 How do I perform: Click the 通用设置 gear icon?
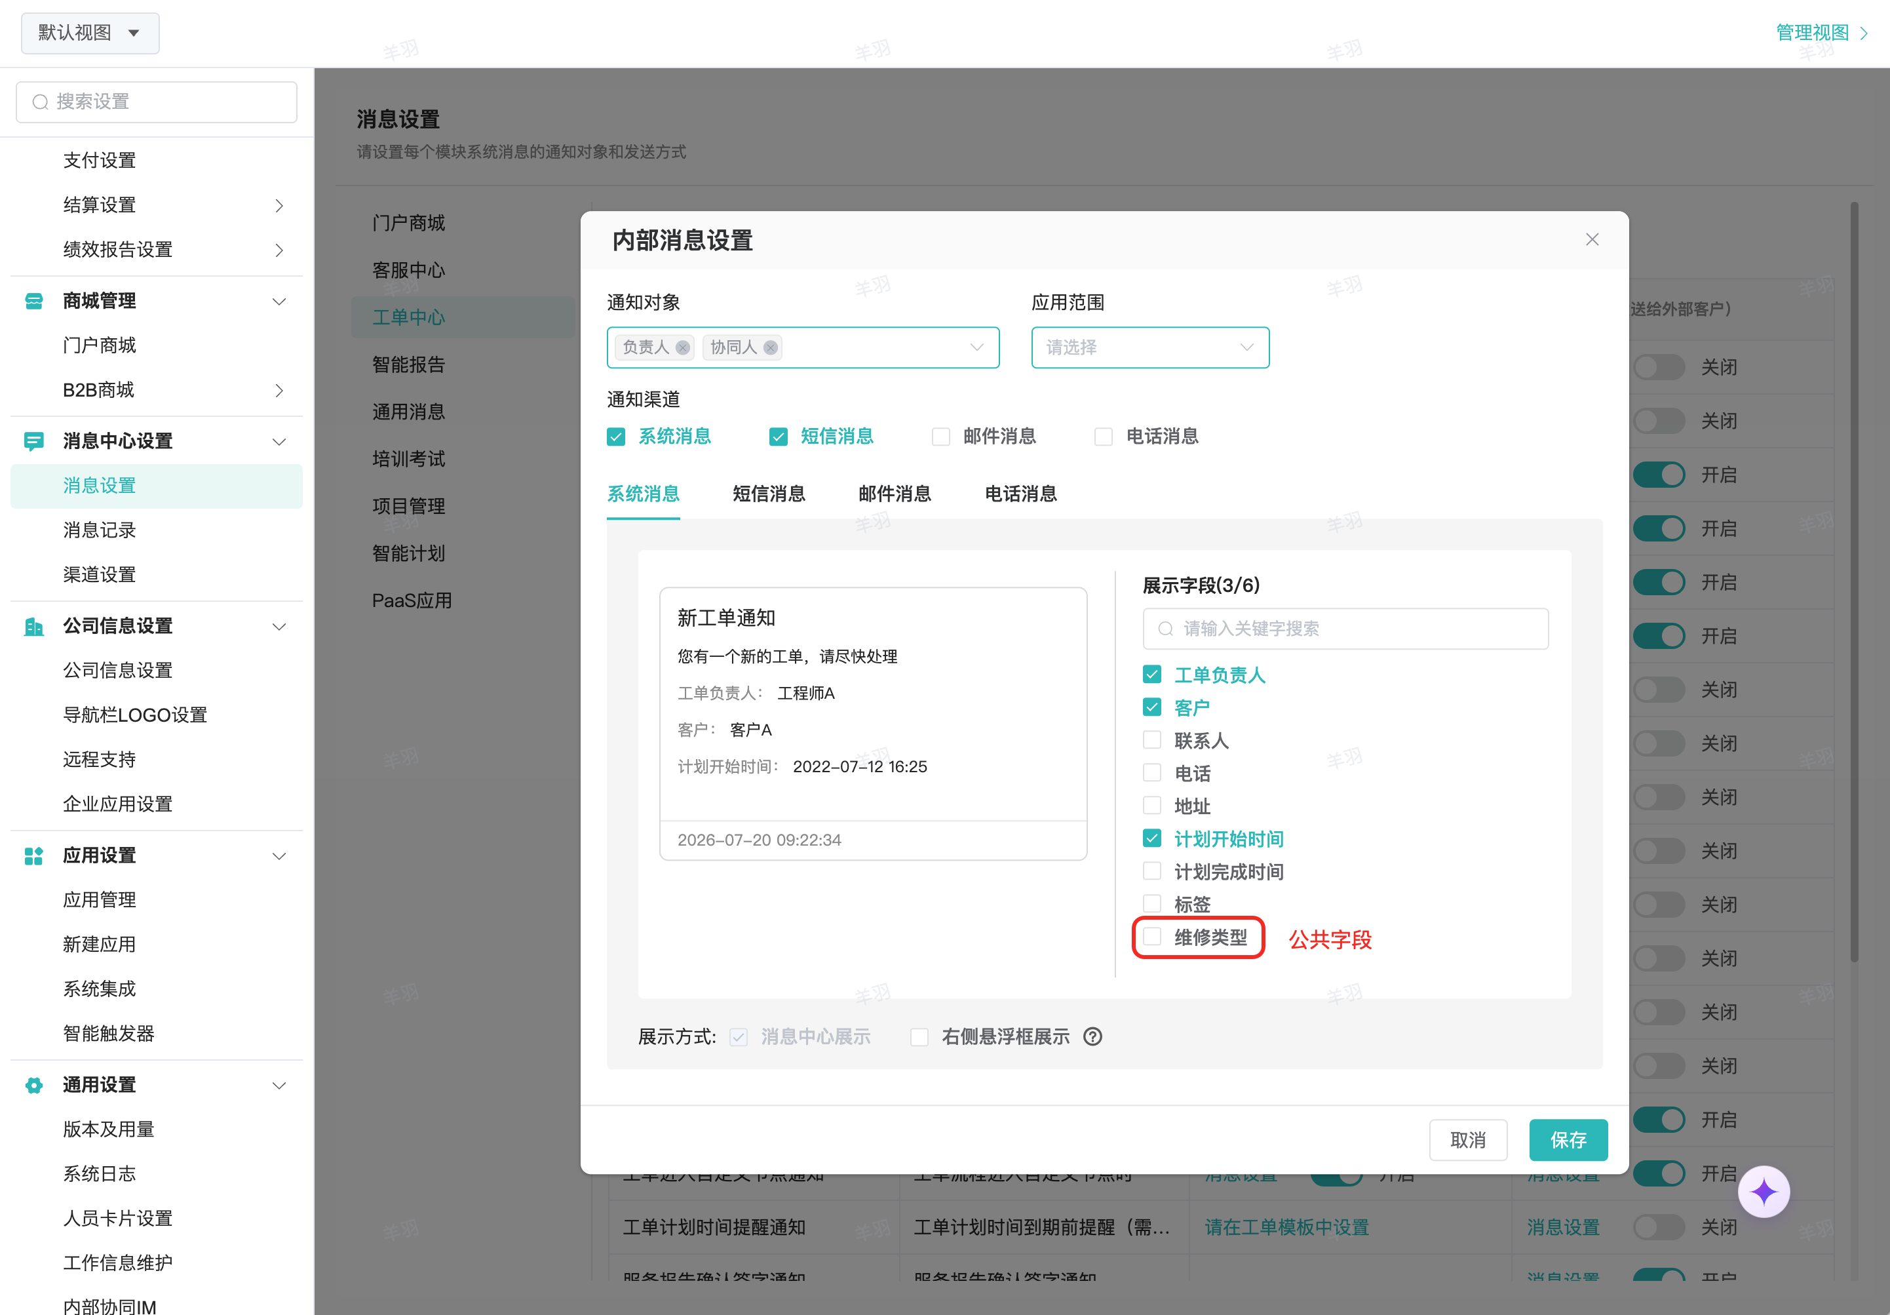coord(34,1086)
